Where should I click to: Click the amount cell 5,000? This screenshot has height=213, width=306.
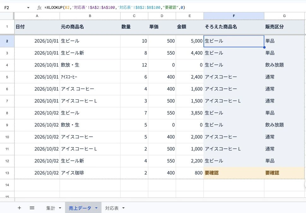tap(190, 41)
